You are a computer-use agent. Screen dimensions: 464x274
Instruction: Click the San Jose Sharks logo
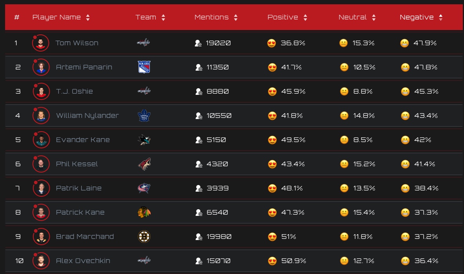coord(144,140)
